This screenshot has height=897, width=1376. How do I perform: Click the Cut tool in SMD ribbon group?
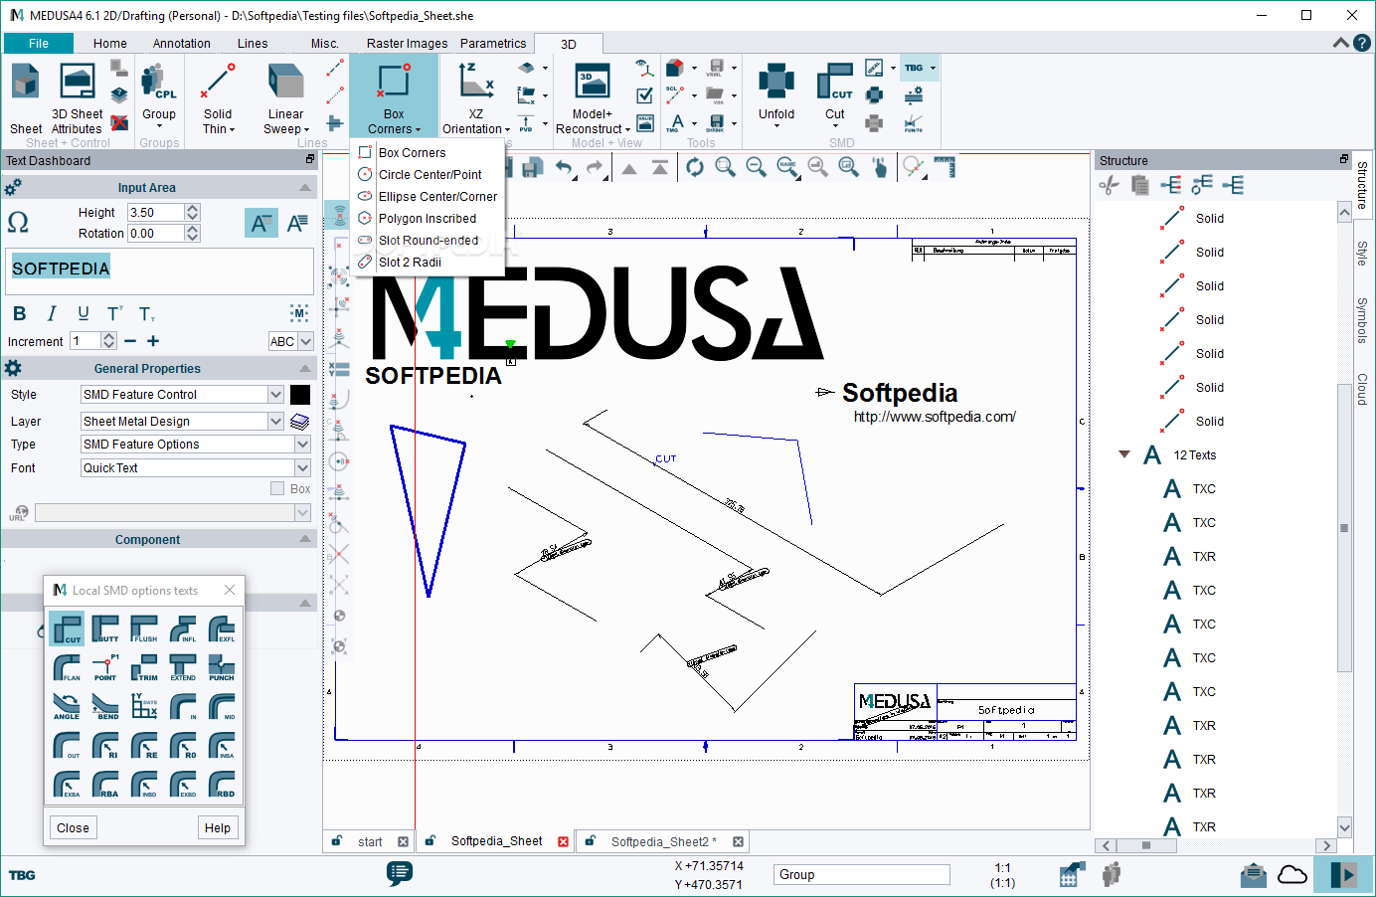[x=835, y=95]
